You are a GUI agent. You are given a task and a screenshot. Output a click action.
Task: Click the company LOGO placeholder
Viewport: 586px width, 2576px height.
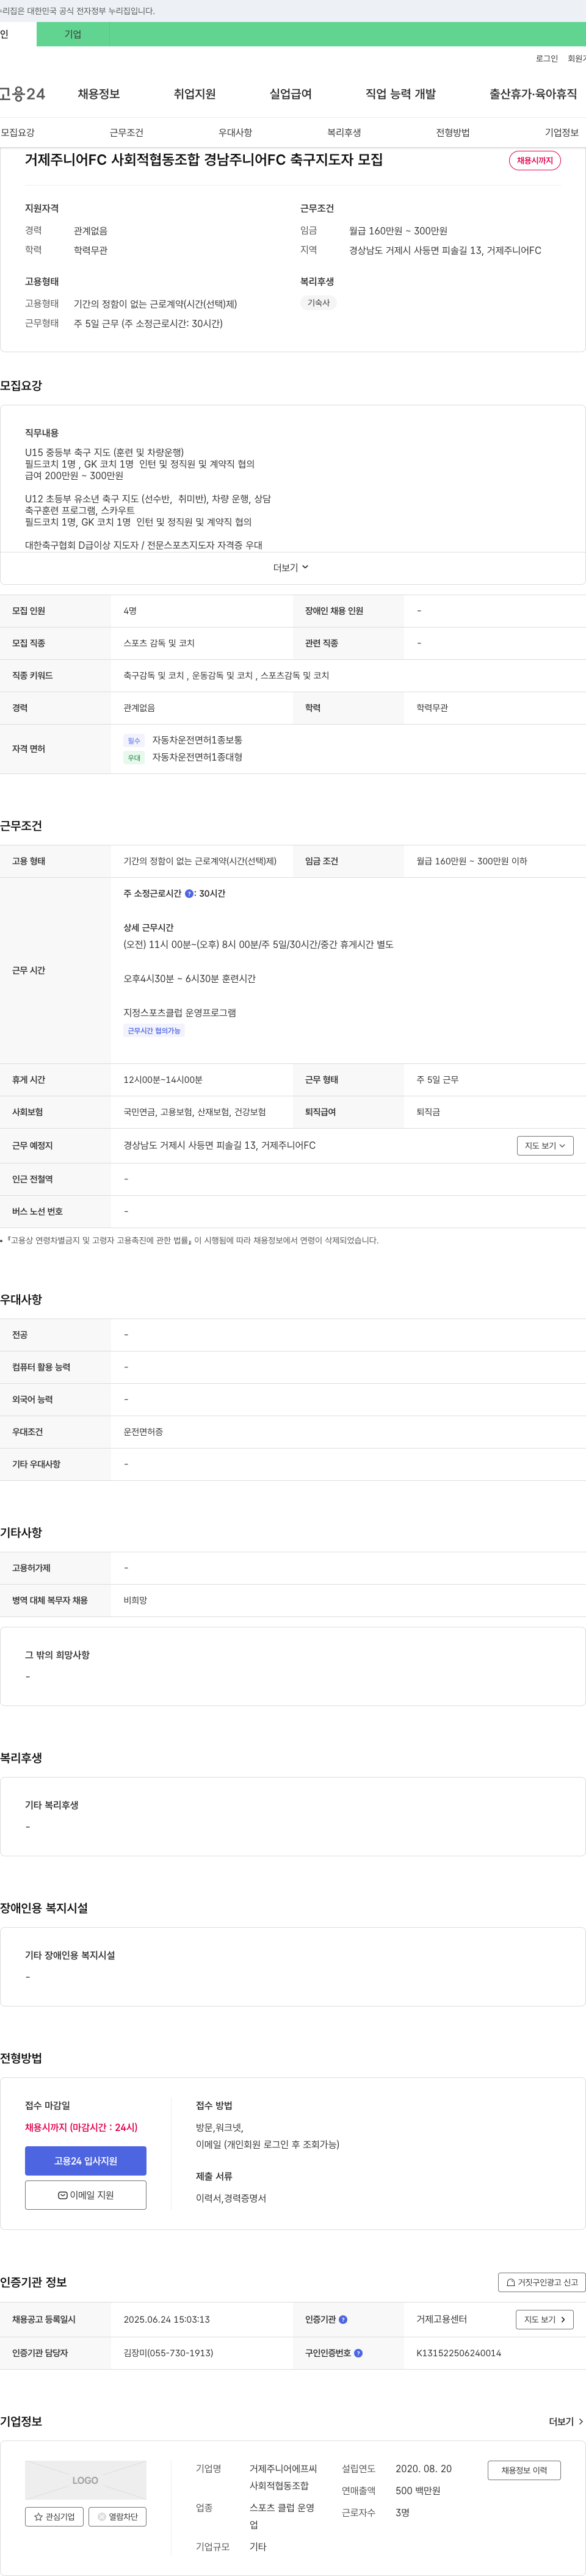click(86, 2480)
